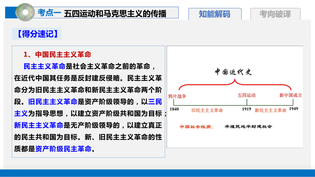Click the jade disc icon beside 考点一

coord(25,12)
